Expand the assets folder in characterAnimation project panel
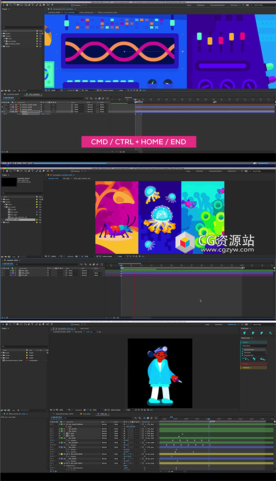The height and width of the screenshot is (481, 276). [1, 353]
